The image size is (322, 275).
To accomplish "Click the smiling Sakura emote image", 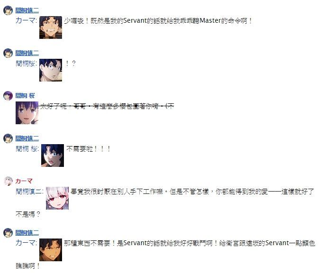I will click(27, 113).
